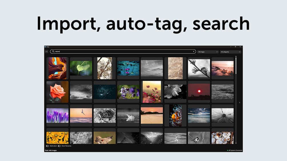Toggle the Multi-select switch
This screenshot has width=287, height=161.
(x=47, y=146)
